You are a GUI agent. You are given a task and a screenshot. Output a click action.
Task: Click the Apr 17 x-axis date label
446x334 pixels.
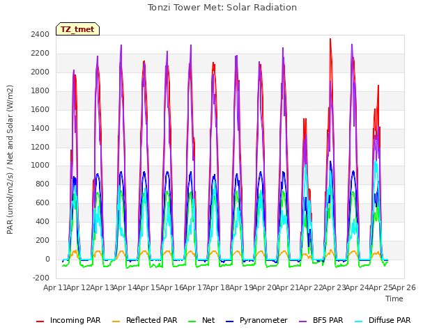(195, 288)
